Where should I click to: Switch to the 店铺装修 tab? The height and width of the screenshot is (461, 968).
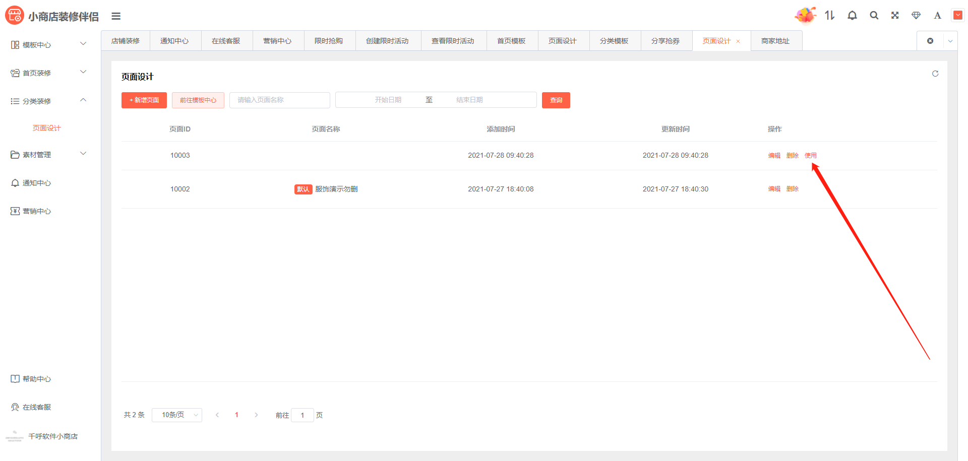pyautogui.click(x=126, y=41)
